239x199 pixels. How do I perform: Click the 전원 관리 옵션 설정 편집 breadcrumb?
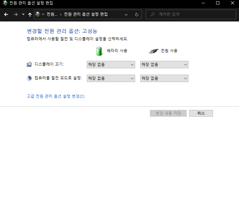(x=86, y=14)
